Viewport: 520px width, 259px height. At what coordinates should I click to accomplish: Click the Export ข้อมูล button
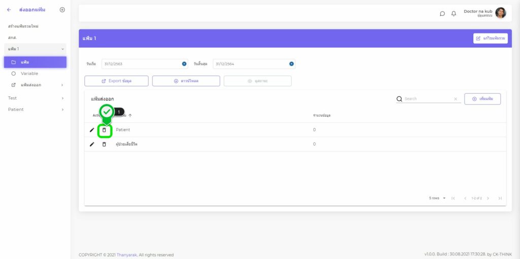pyautogui.click(x=116, y=81)
